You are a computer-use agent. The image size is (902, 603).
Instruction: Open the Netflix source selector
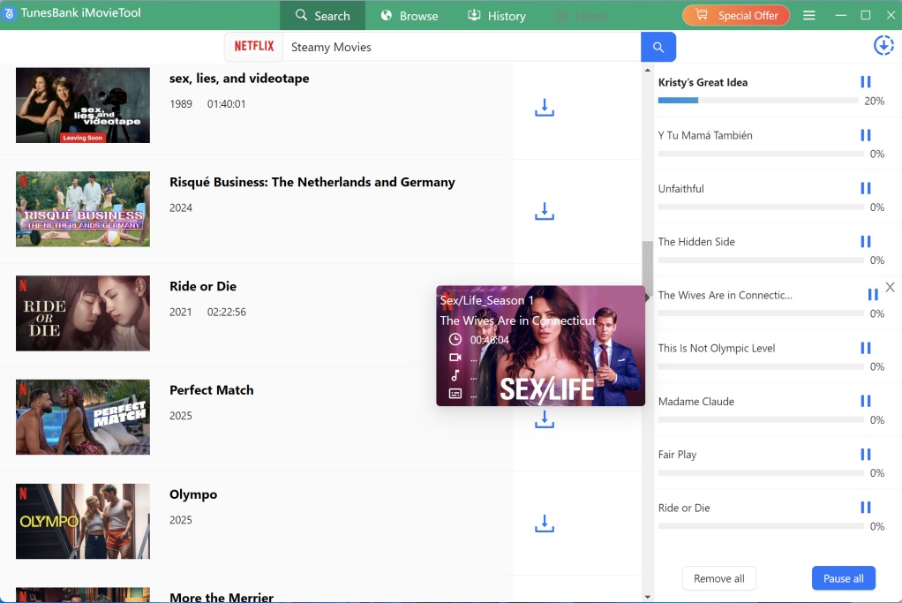[x=253, y=46]
